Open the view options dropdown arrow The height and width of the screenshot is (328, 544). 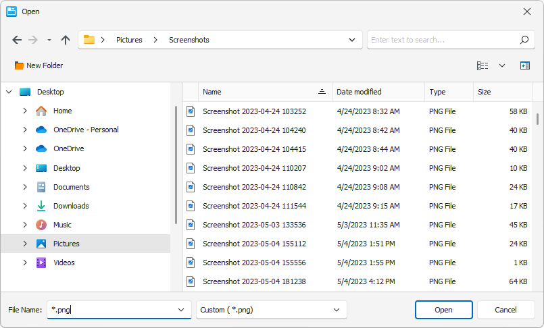click(502, 65)
